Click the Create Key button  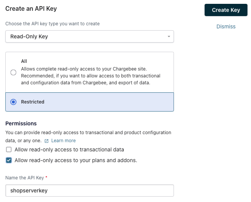tap(226, 10)
